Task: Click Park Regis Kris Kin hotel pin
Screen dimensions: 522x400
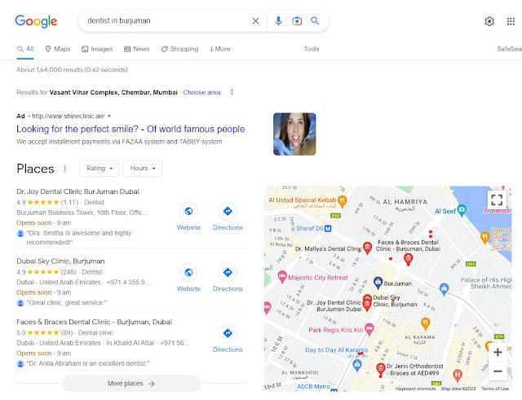Action: pyautogui.click(x=369, y=329)
